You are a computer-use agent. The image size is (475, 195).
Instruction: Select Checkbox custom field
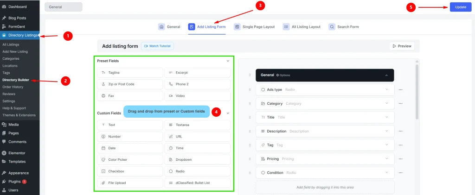(130, 171)
